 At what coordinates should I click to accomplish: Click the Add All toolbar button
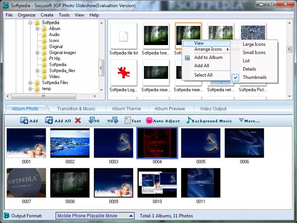pos(58,121)
